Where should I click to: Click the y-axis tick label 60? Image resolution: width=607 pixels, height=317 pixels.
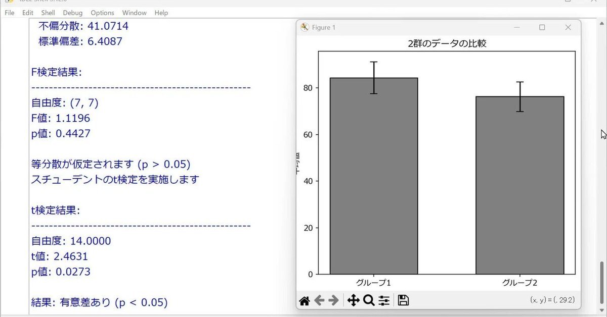pyautogui.click(x=308, y=135)
